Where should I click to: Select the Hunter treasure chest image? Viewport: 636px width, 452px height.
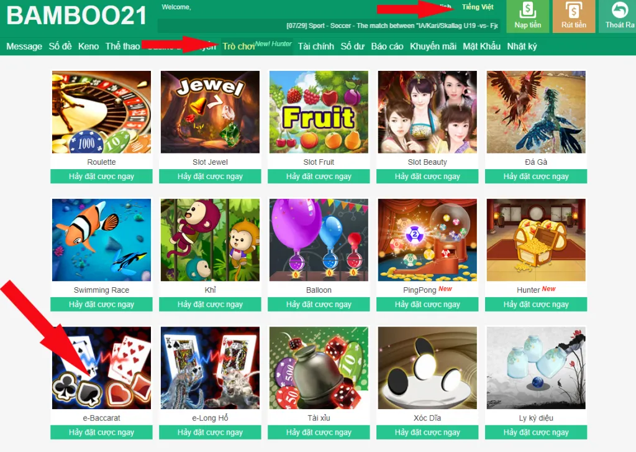click(536, 240)
